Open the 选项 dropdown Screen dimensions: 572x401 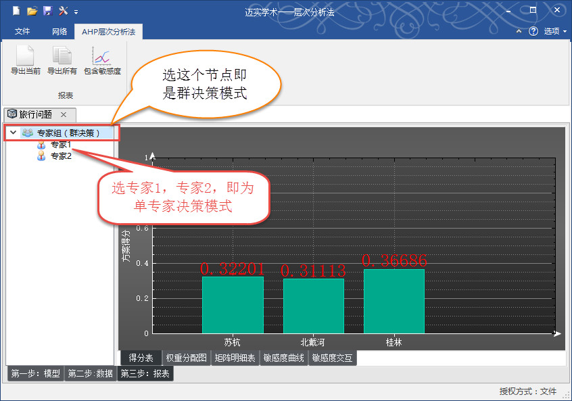555,31
